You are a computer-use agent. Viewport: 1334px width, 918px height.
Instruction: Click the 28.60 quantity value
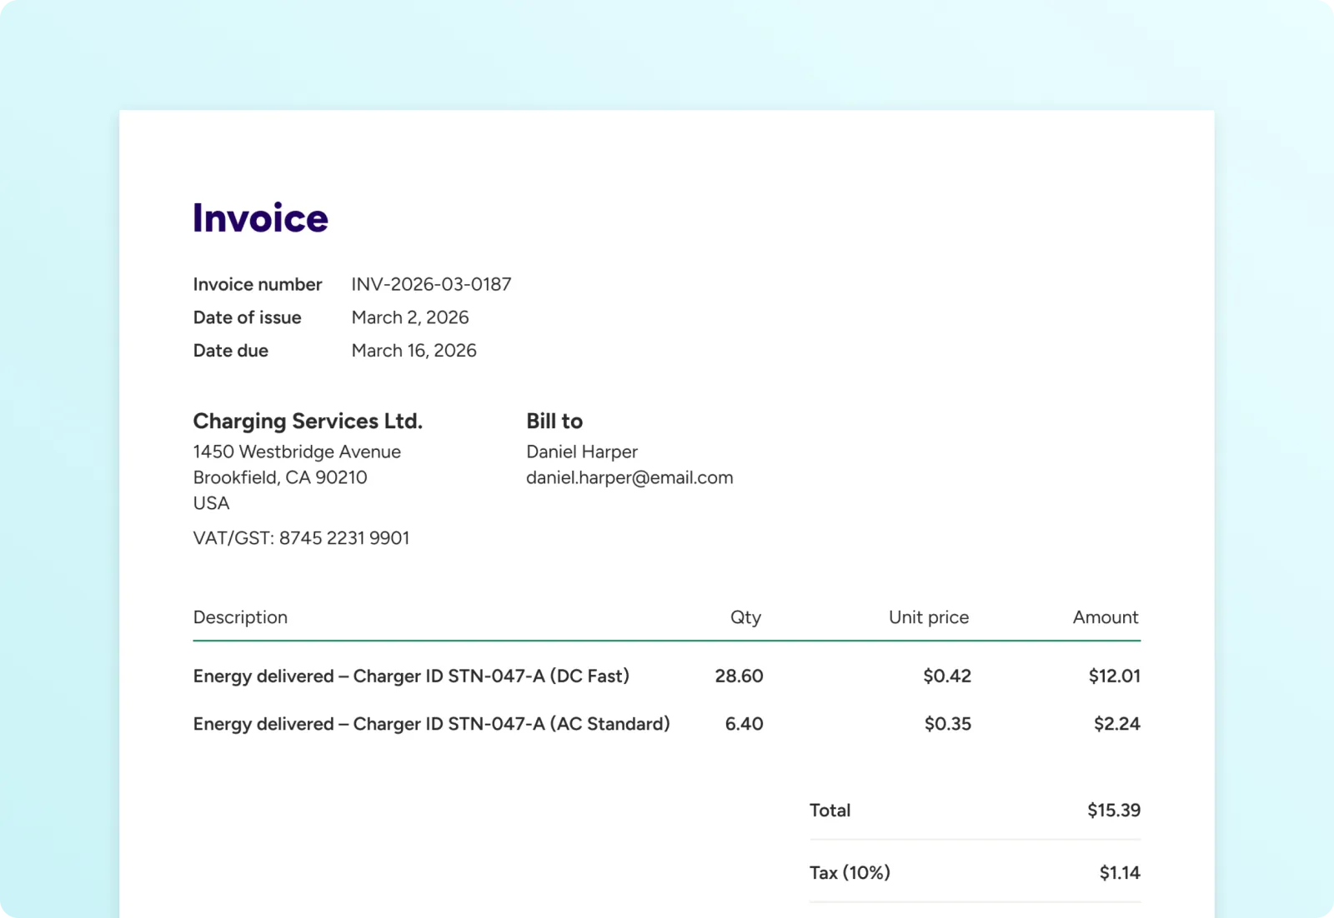(x=739, y=676)
